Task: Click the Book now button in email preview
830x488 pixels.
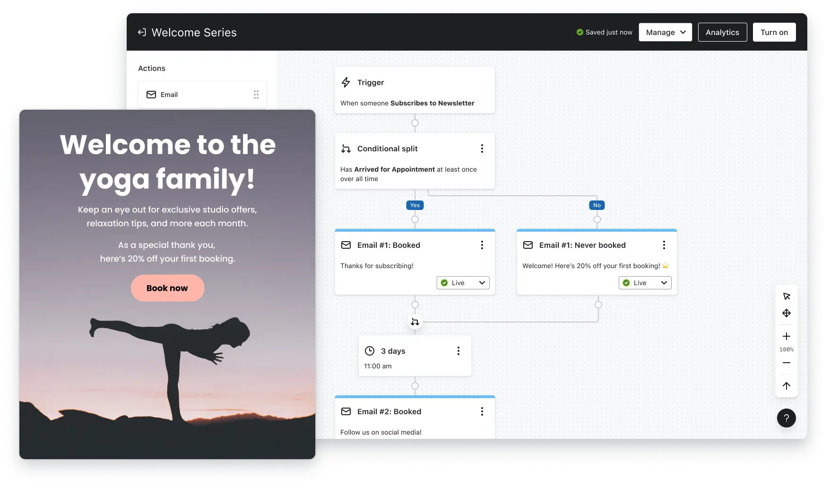Action: pos(167,288)
